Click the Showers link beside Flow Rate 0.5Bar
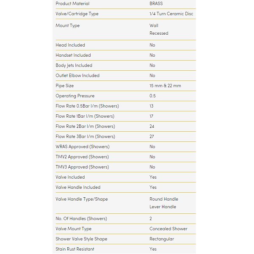The height and width of the screenshot is (254, 254). [109, 106]
